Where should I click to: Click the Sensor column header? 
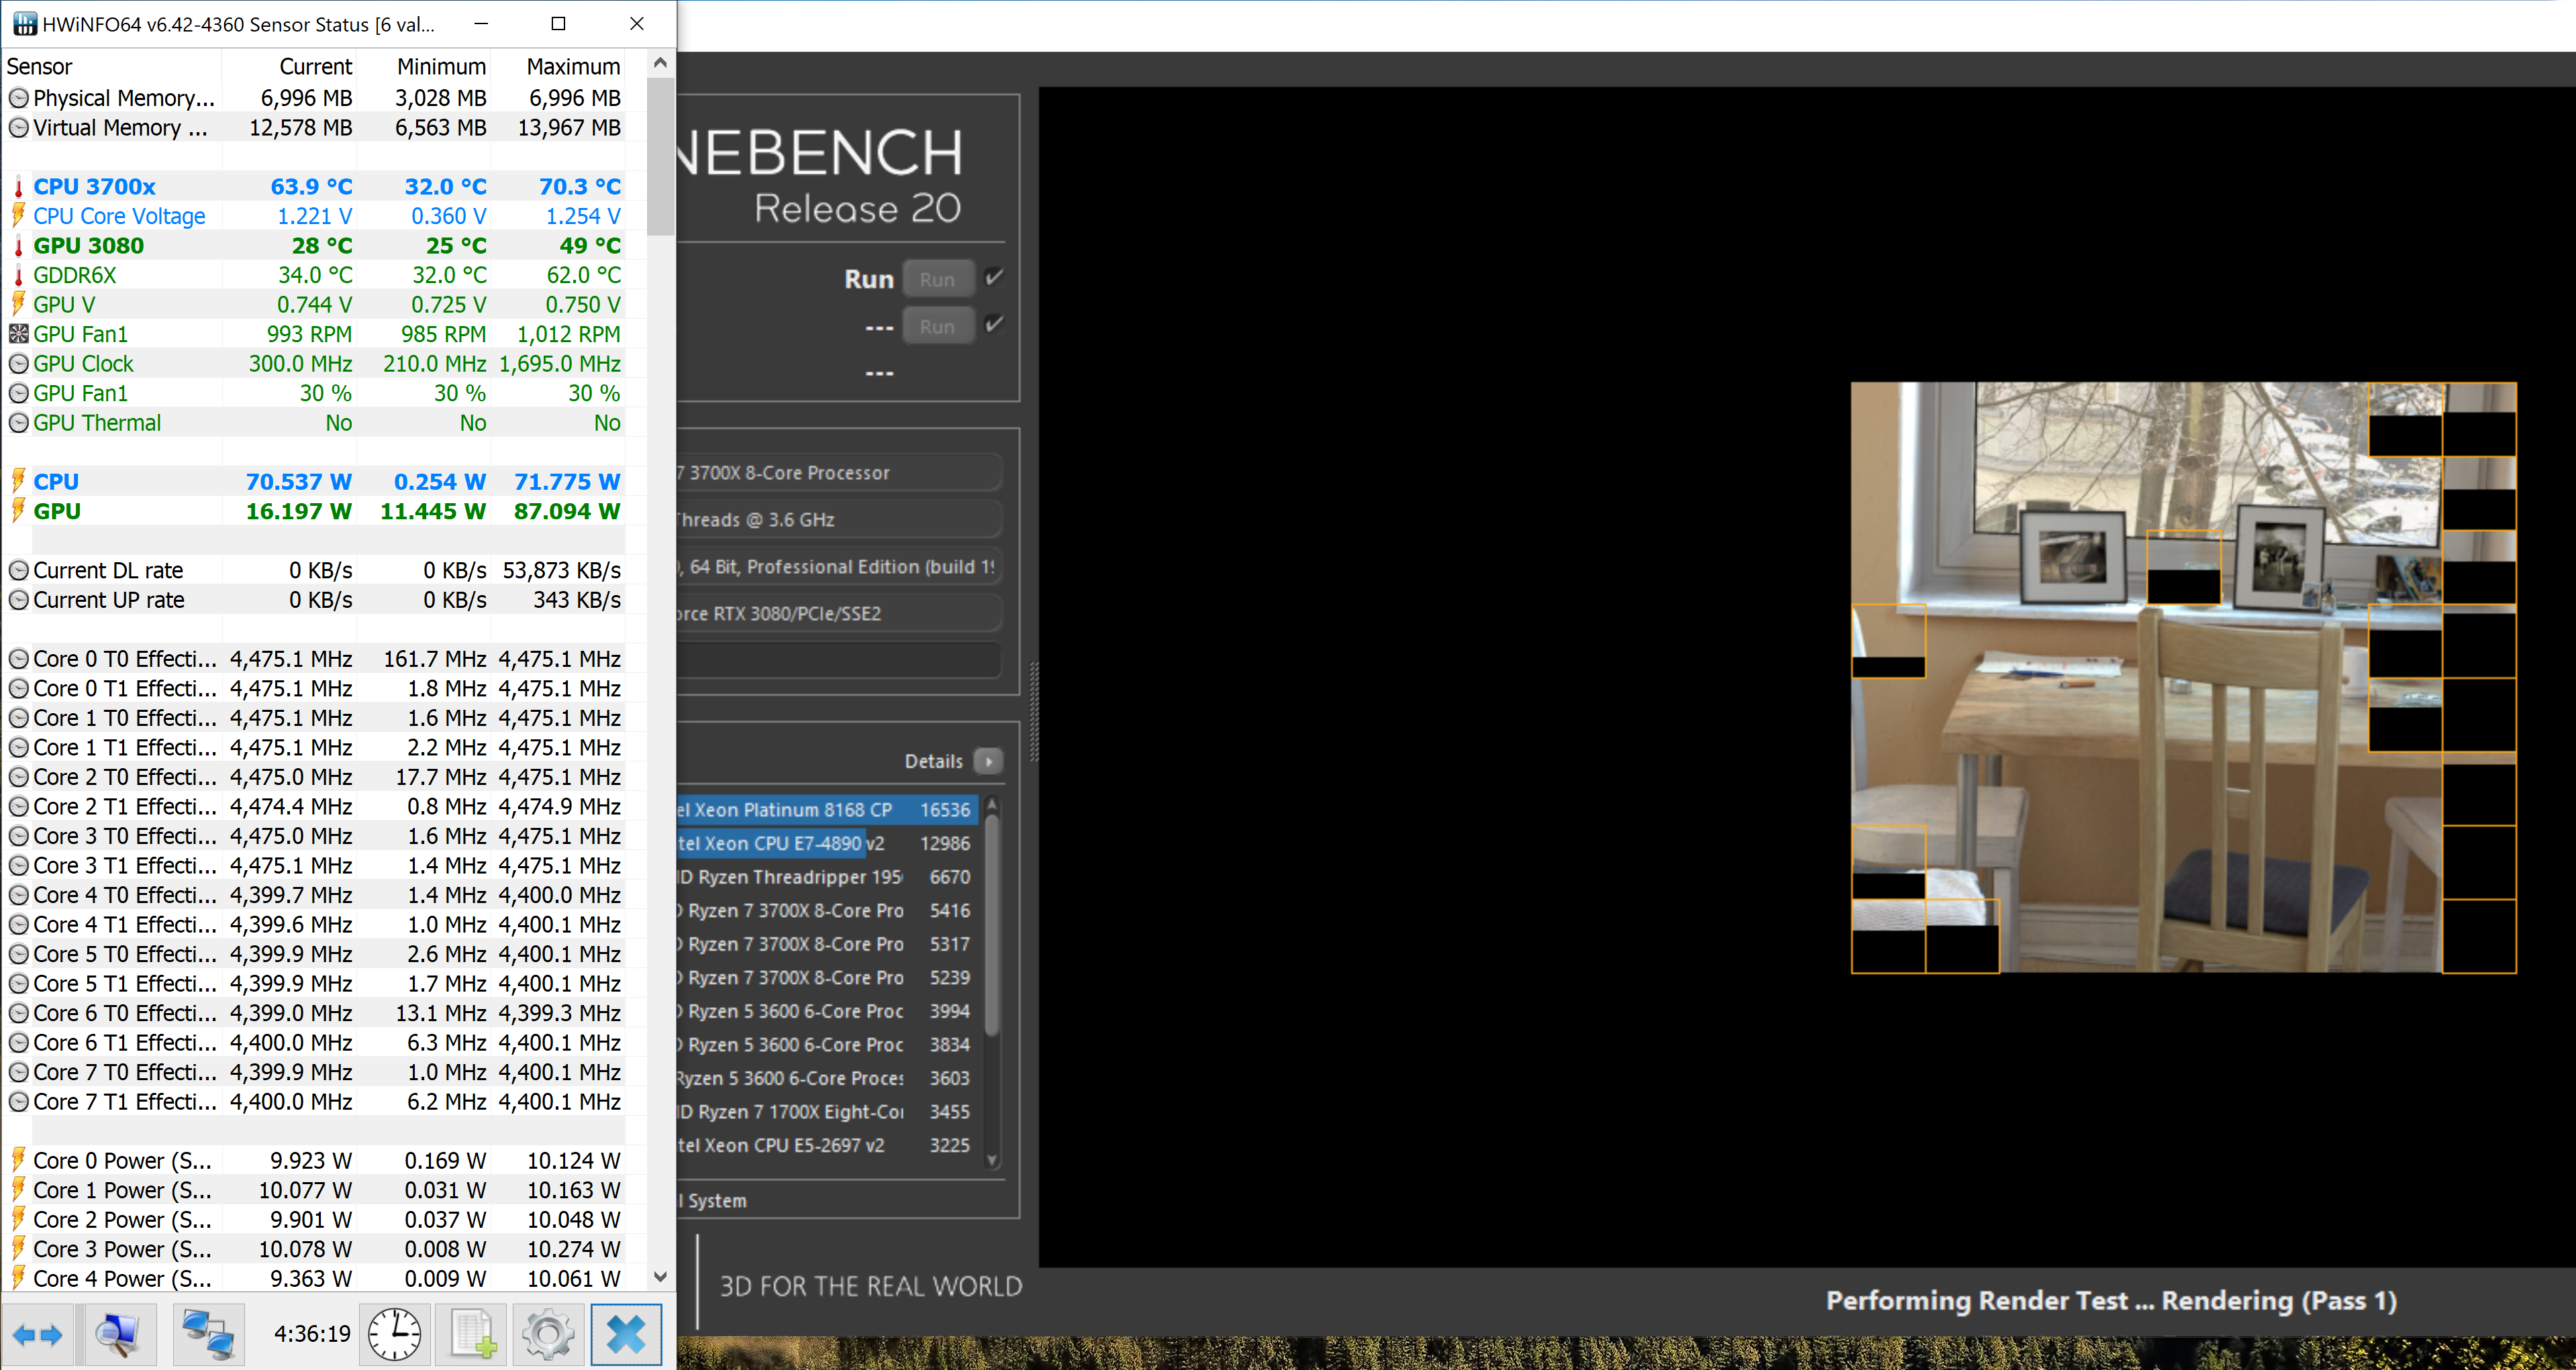[40, 67]
